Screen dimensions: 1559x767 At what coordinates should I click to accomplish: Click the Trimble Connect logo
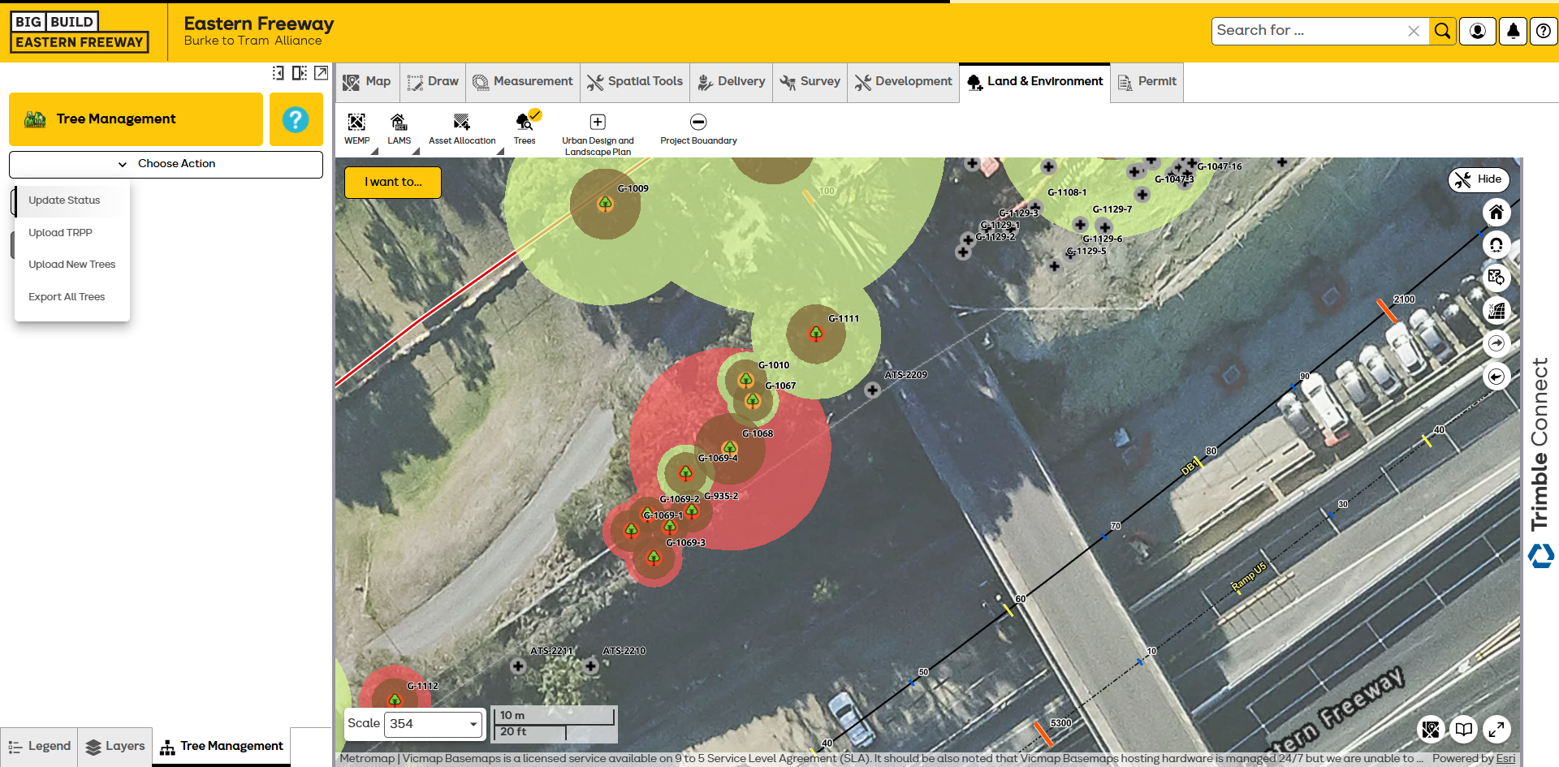point(1540,463)
